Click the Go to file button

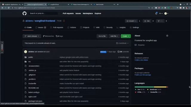[x=102, y=36]
